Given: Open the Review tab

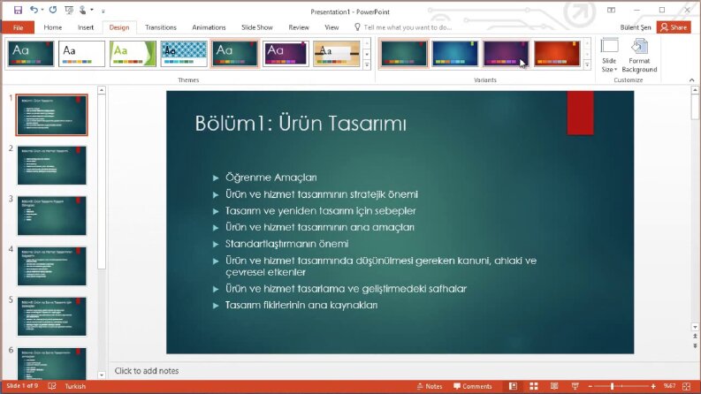Looking at the screenshot, I should pyautogui.click(x=299, y=27).
